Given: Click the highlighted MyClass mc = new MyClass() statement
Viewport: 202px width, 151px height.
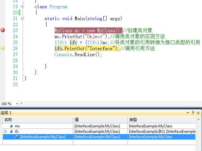Looking at the screenshot, I should [88, 31].
